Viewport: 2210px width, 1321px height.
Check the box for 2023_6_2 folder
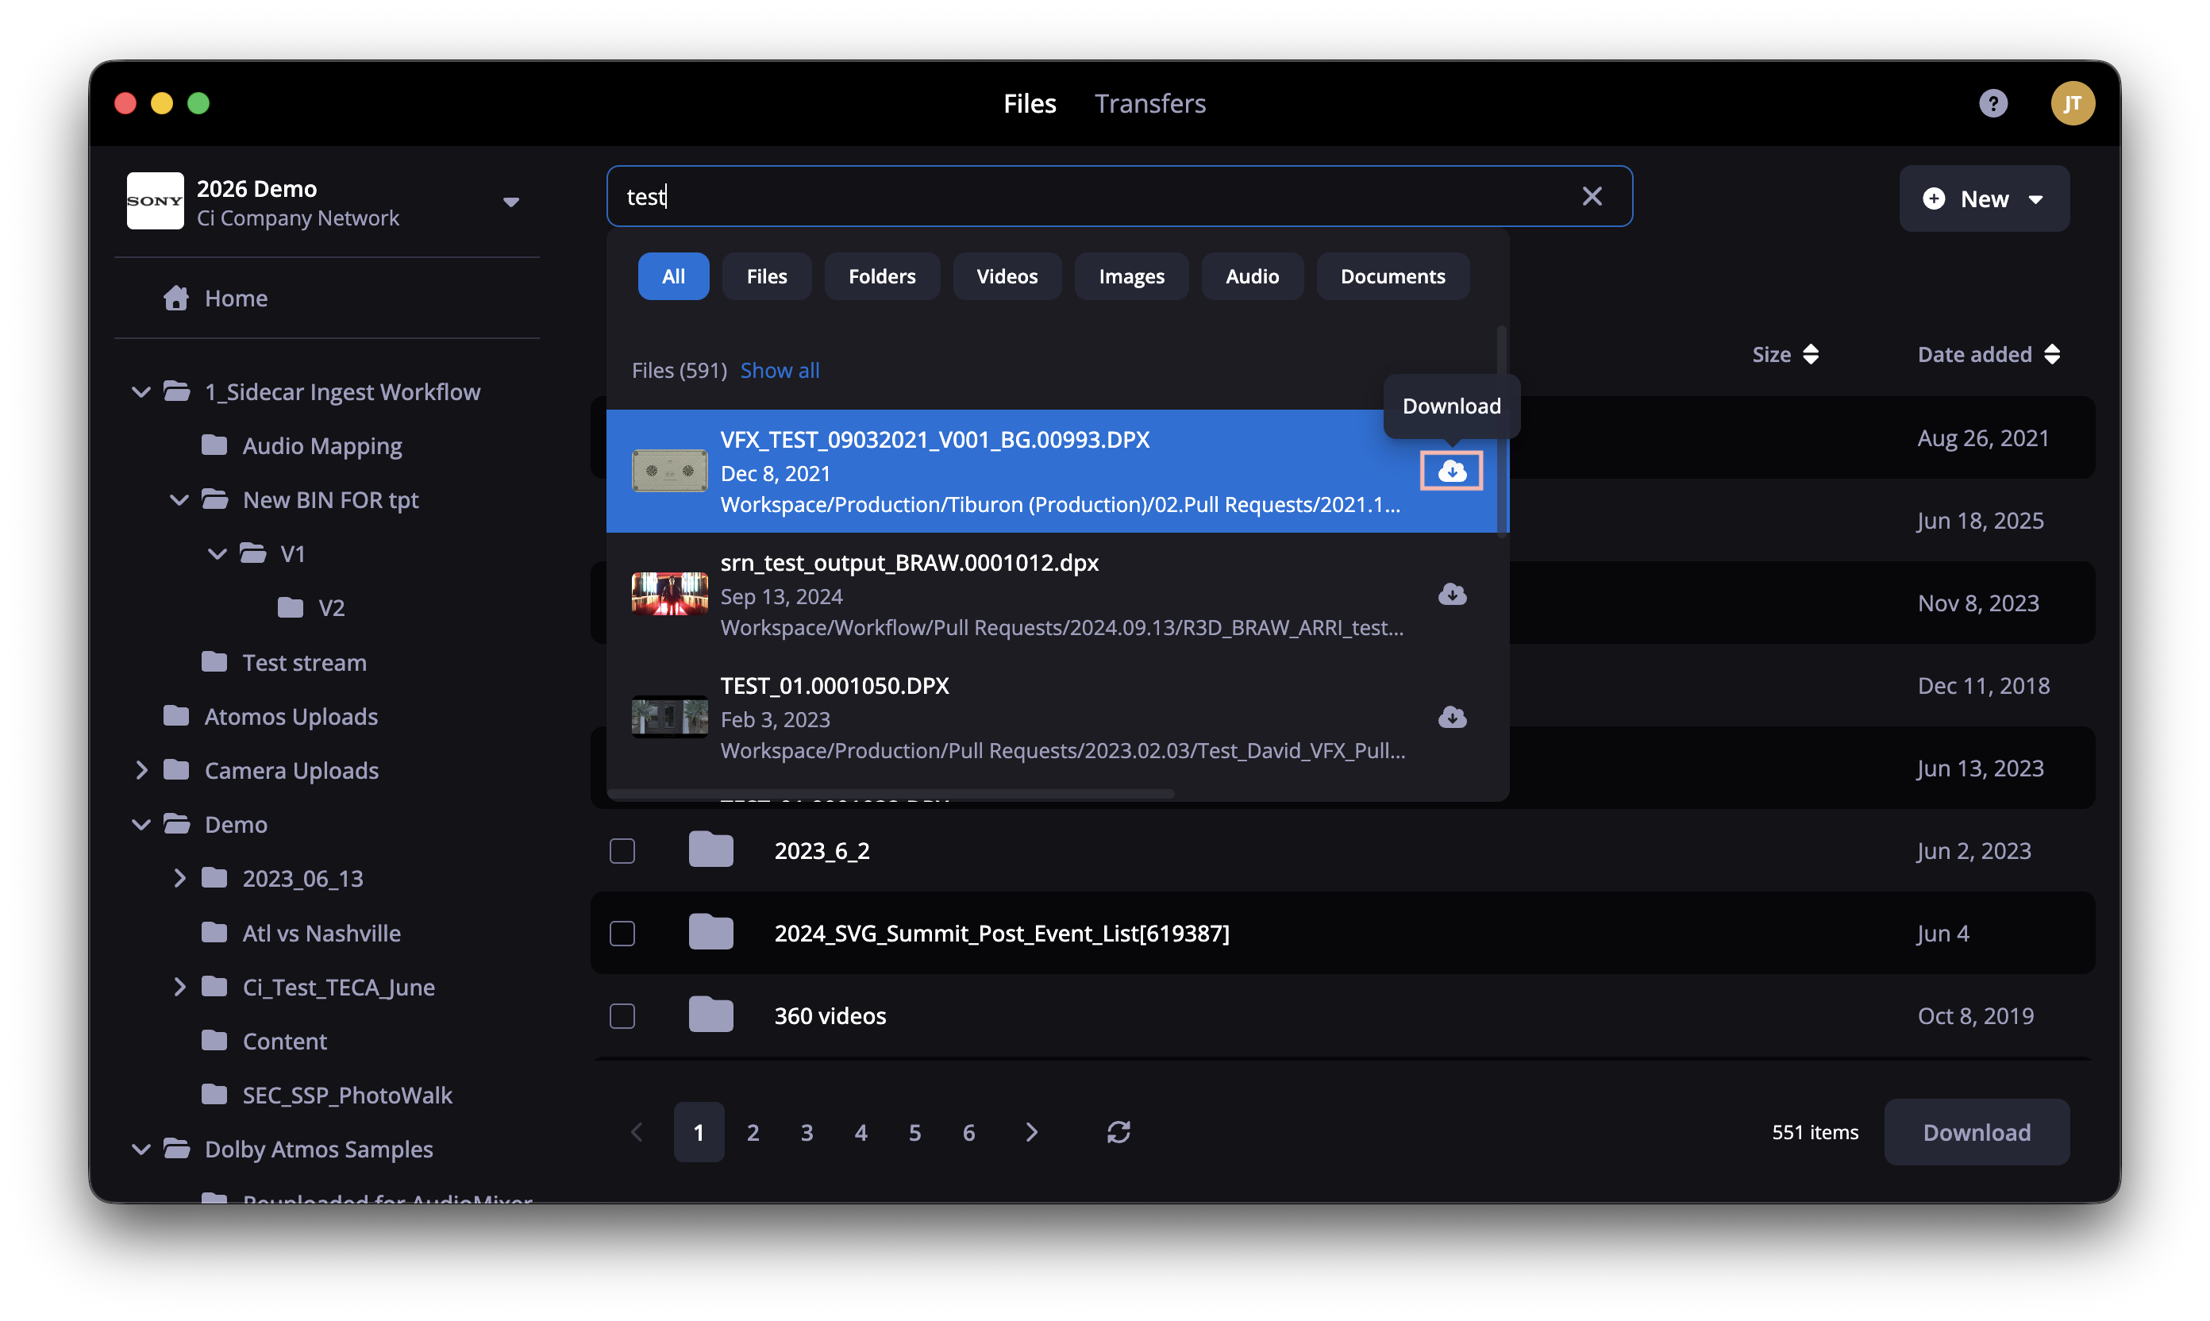click(622, 850)
